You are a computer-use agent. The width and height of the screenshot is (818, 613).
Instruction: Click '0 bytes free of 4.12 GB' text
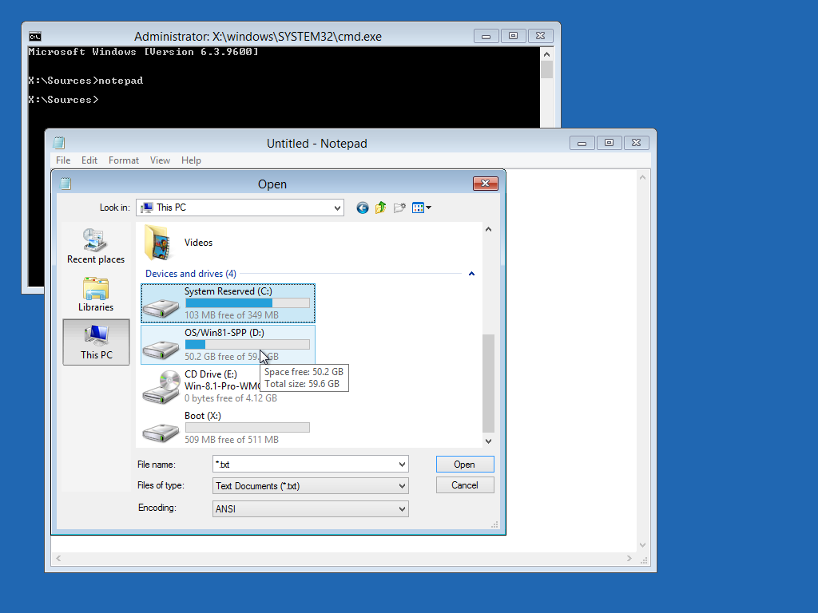[231, 398]
